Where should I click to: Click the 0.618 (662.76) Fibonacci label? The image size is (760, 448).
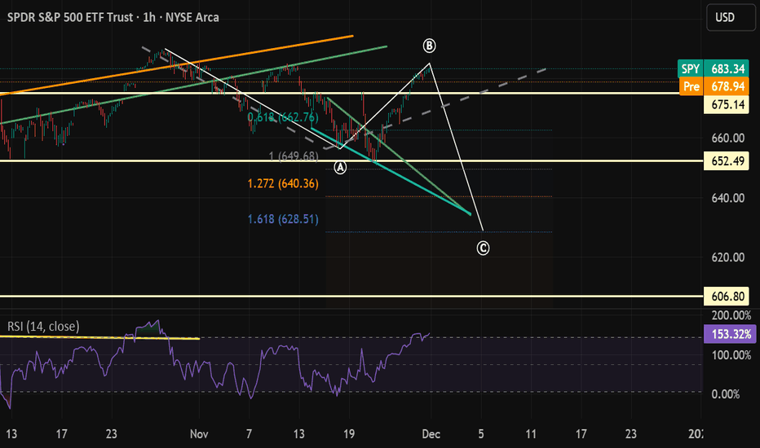pyautogui.click(x=283, y=117)
